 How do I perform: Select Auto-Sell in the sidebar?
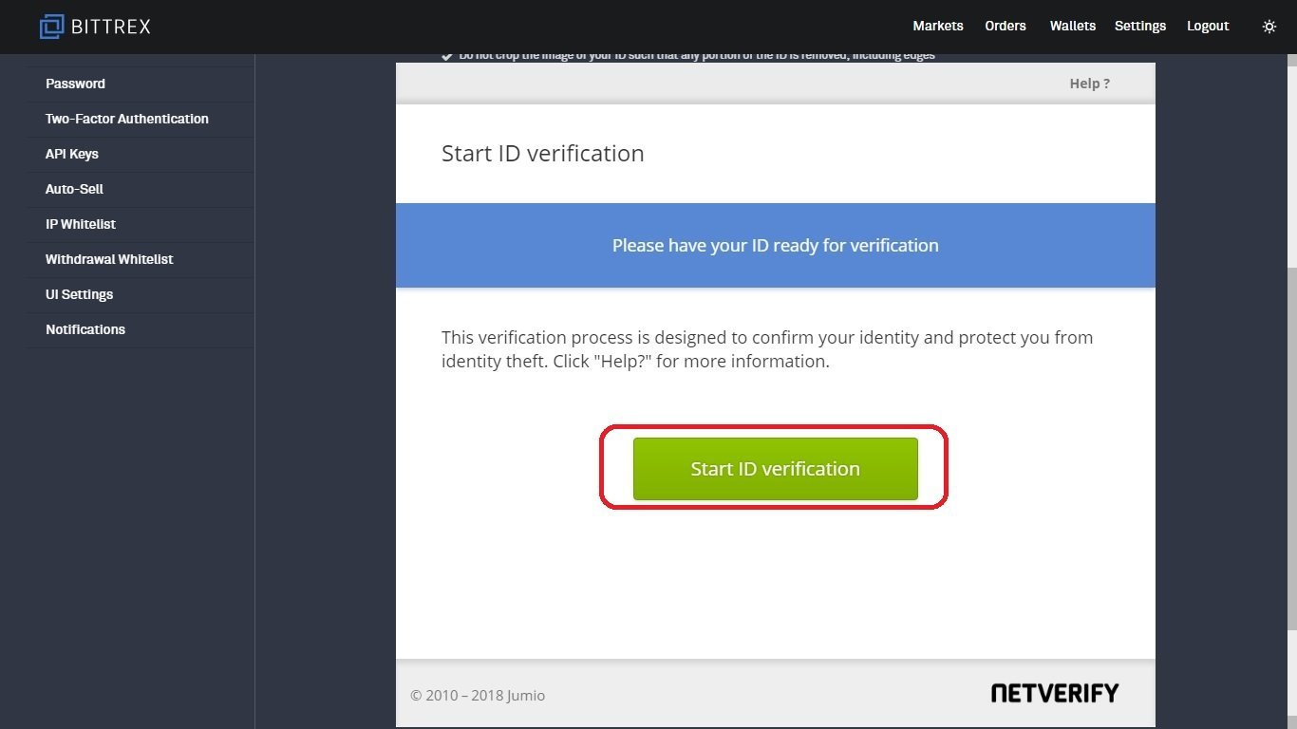click(x=141, y=189)
